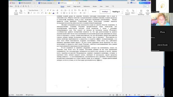Click the decrease indent icon

pyautogui.click(x=69, y=10)
